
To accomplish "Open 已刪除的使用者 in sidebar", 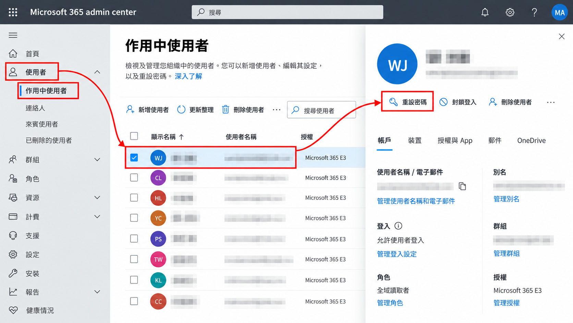I will 49,140.
